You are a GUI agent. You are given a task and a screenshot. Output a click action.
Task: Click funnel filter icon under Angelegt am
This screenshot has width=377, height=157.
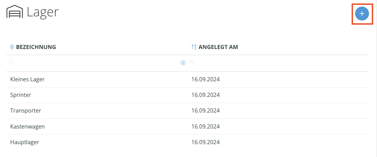tap(192, 63)
